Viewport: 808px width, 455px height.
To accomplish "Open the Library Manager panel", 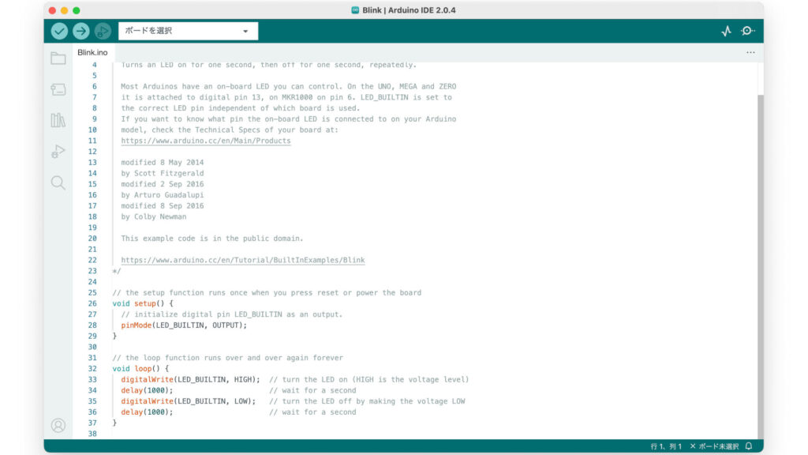I will pos(58,119).
